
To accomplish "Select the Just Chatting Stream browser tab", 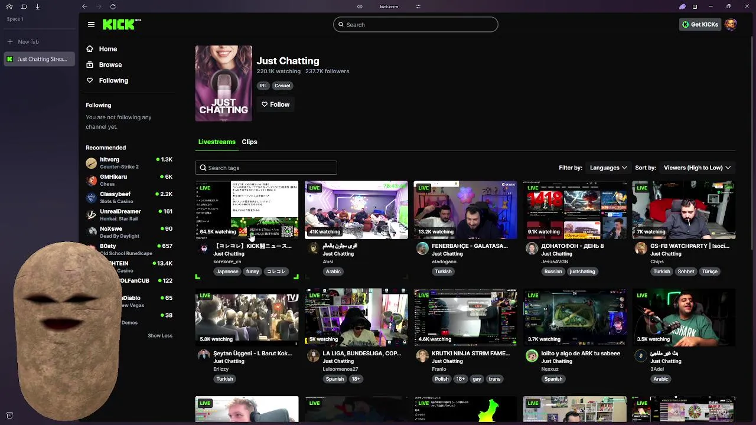I will [x=39, y=59].
